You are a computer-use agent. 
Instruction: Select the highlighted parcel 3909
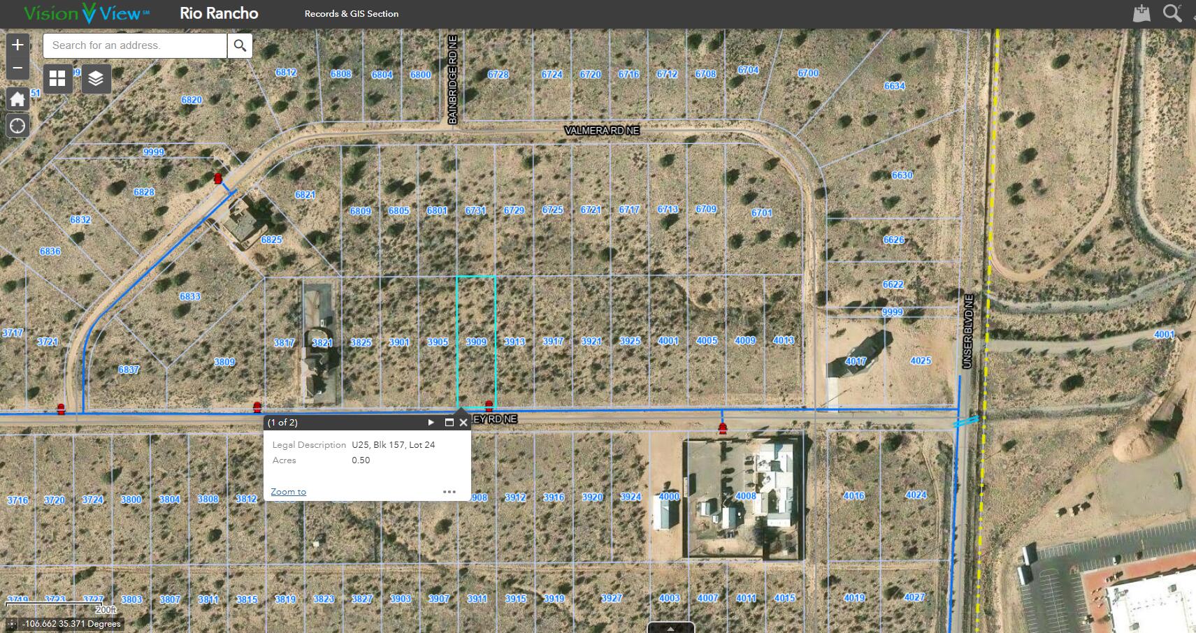(x=476, y=342)
